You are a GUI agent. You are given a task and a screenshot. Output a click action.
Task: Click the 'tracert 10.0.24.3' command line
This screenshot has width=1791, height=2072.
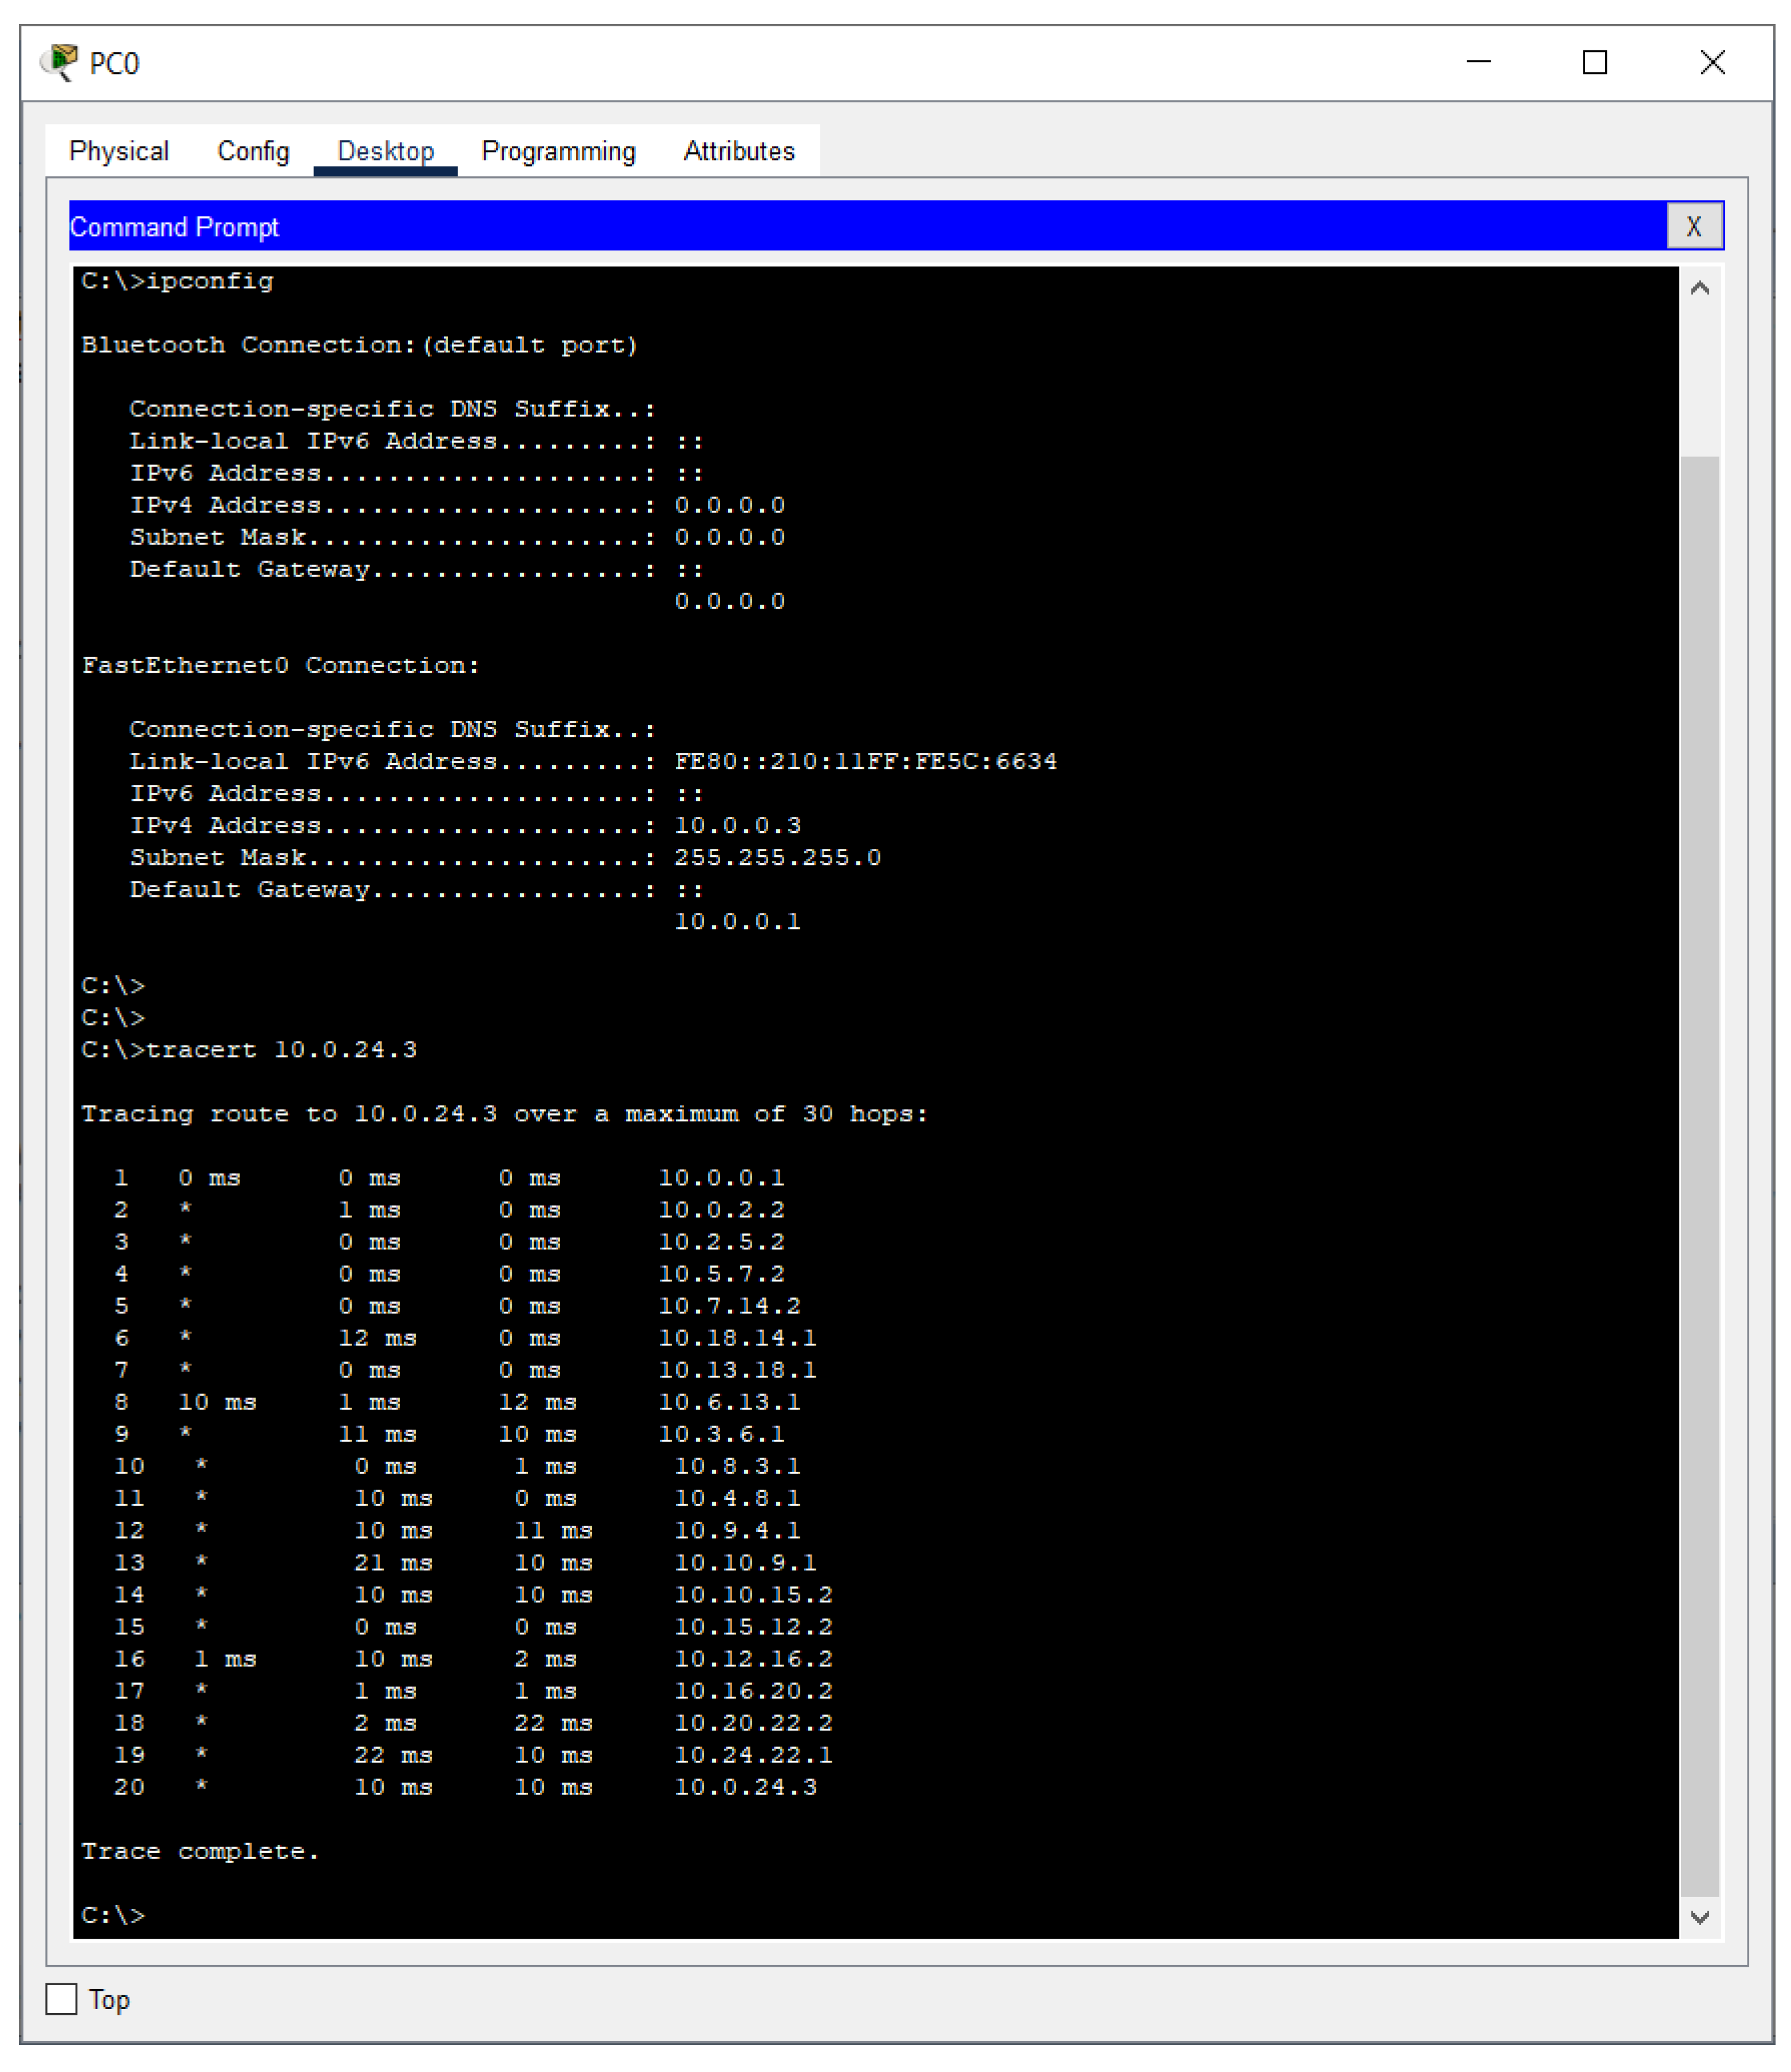(250, 1049)
